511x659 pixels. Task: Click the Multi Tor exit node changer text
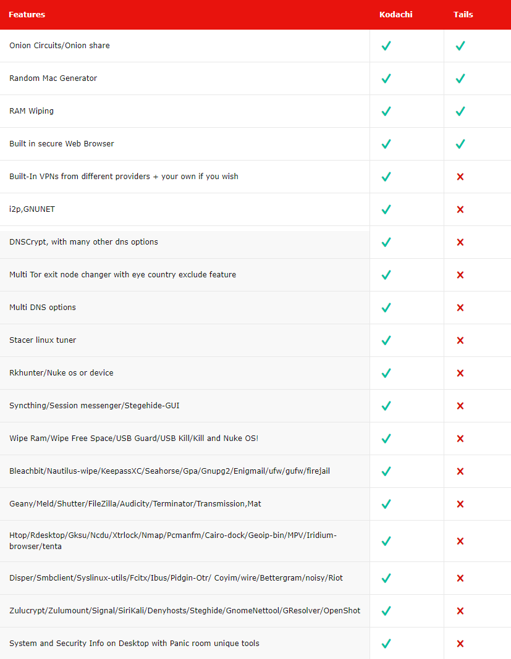pos(123,274)
